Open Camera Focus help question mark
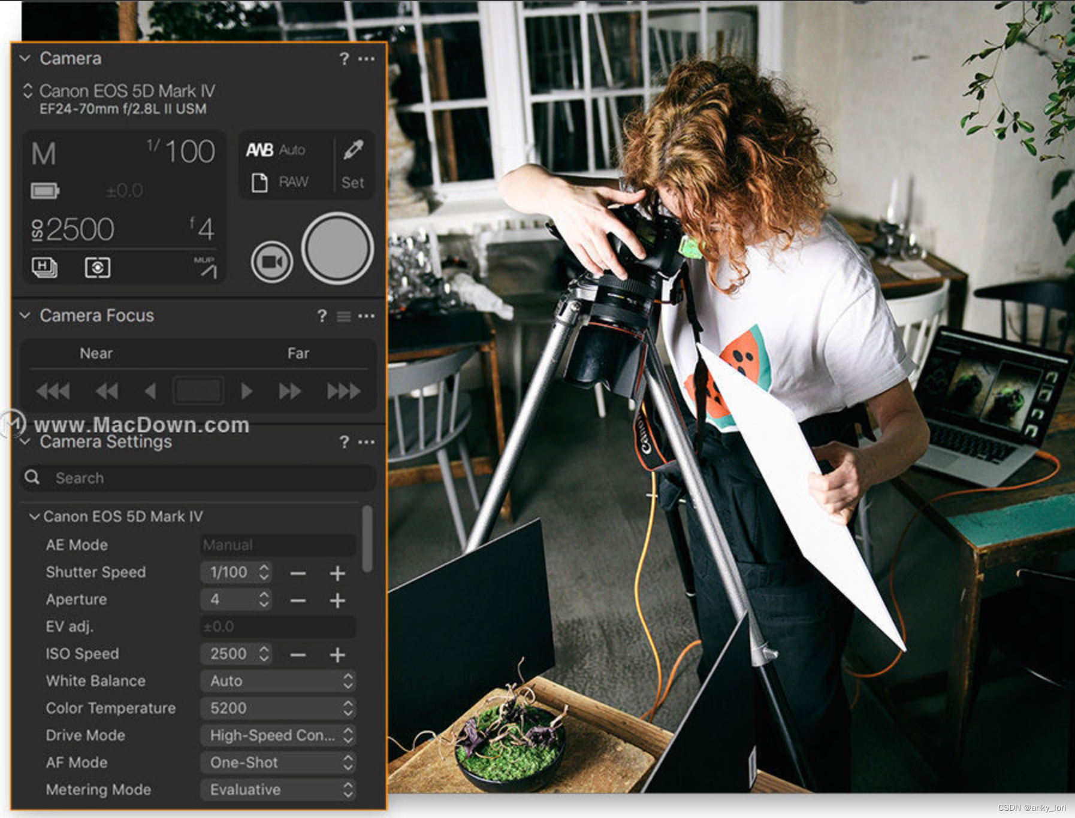 coord(322,316)
